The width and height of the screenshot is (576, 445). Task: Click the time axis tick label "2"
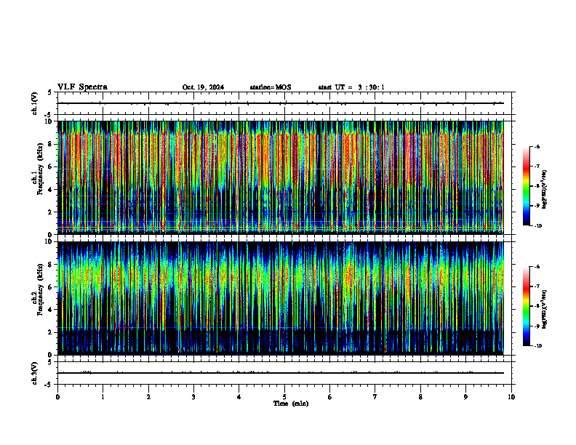click(x=148, y=397)
